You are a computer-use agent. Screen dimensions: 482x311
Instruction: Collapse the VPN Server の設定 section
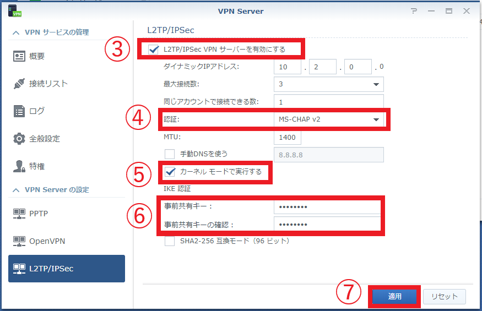click(x=16, y=190)
